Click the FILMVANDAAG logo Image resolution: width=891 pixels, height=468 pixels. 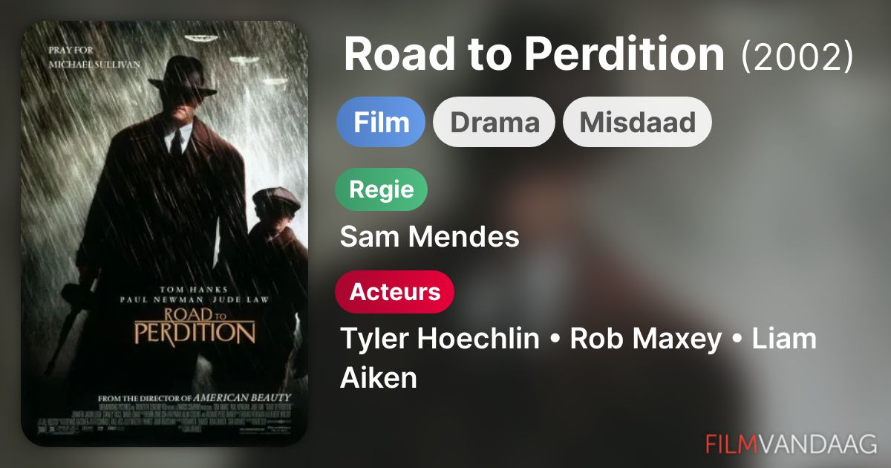pos(792,444)
